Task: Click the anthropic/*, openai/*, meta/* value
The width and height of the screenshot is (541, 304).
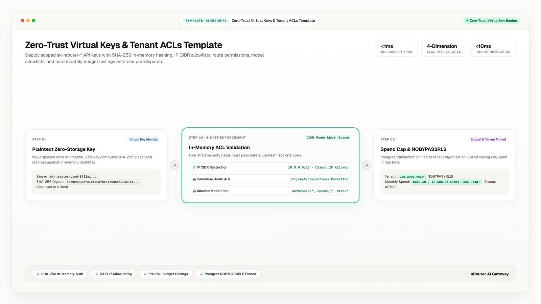Action: pyautogui.click(x=320, y=191)
